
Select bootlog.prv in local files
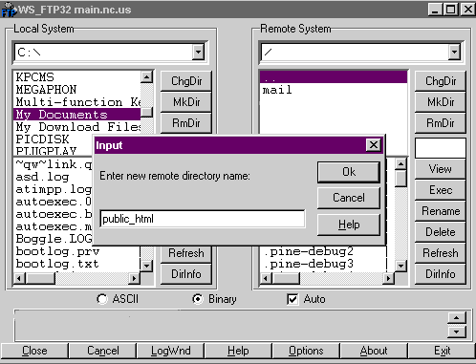(x=76, y=251)
